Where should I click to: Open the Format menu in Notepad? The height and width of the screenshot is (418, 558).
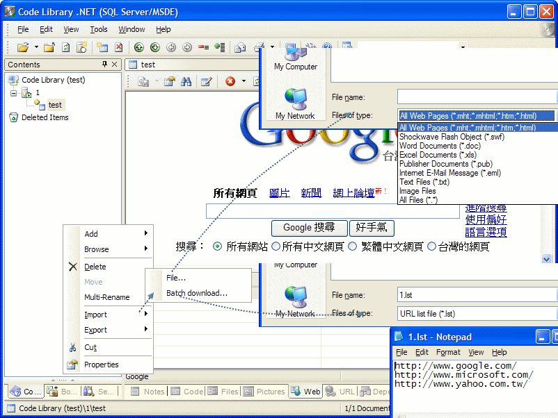click(x=448, y=352)
